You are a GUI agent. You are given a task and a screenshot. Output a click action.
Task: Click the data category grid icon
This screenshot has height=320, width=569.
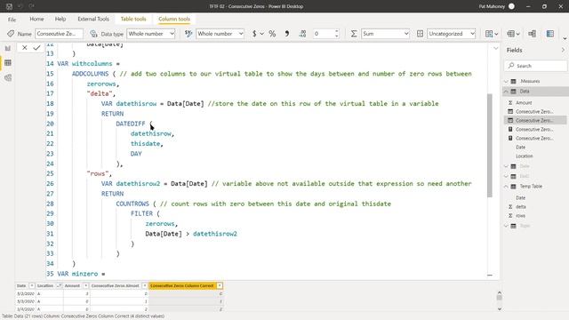point(420,34)
